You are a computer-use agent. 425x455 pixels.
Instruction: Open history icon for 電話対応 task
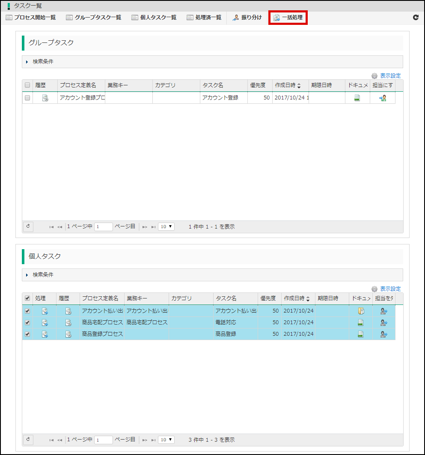click(68, 322)
